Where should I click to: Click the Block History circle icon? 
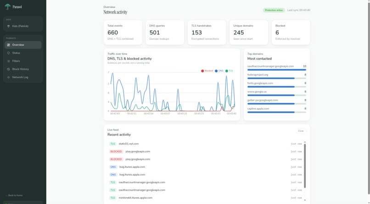[9, 69]
